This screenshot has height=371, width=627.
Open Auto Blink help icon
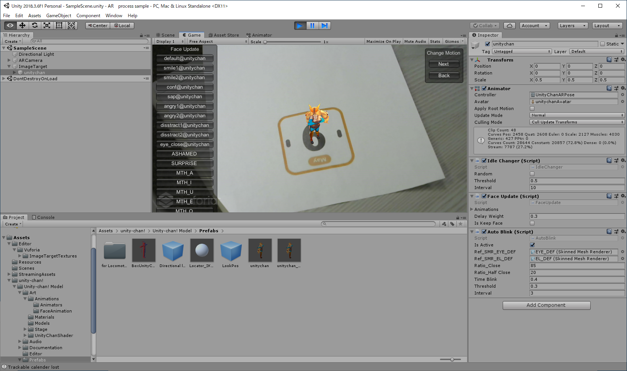point(609,232)
